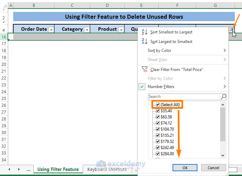Click the filter list scroll-up arrow
242x176 pixels.
click(223, 105)
